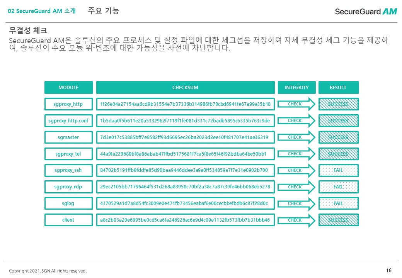Viewport: 402px width, 278px height.
Task: Click the CHECK arrow for sgmaster
Action: click(296, 137)
